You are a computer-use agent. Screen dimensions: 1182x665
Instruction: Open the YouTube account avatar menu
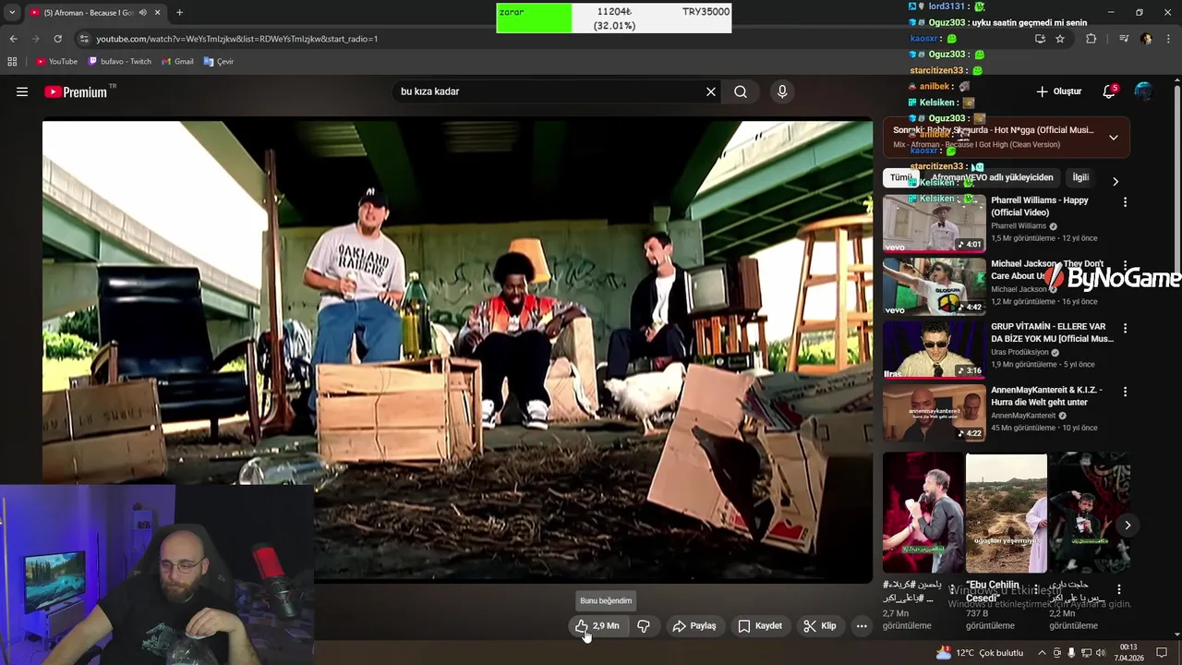1144,91
